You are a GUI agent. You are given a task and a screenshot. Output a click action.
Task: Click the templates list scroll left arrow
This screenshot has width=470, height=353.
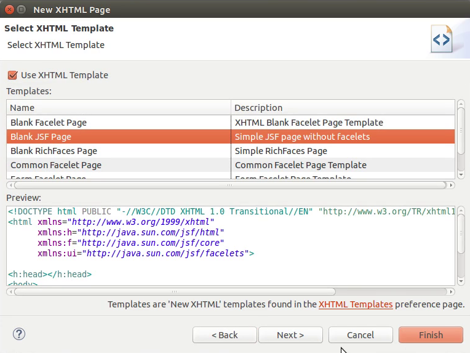pyautogui.click(x=10, y=185)
